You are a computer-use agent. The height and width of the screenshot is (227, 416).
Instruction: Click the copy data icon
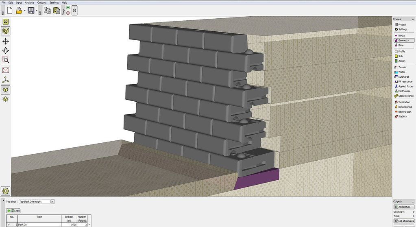(47, 11)
